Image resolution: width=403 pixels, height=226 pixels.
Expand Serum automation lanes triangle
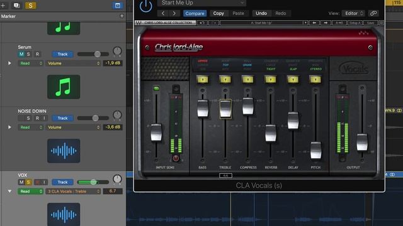(9, 63)
